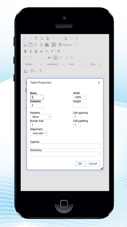Confirm table with OK button

[x=80, y=164]
